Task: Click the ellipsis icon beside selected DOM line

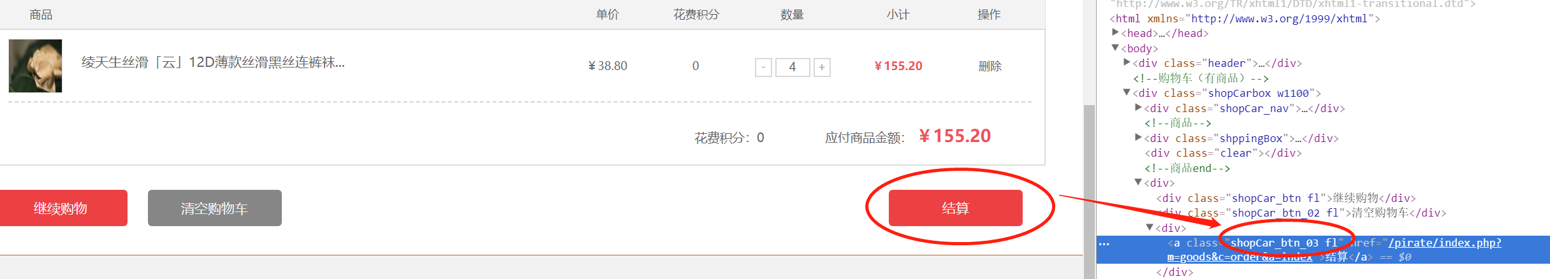Action: 1104,243
